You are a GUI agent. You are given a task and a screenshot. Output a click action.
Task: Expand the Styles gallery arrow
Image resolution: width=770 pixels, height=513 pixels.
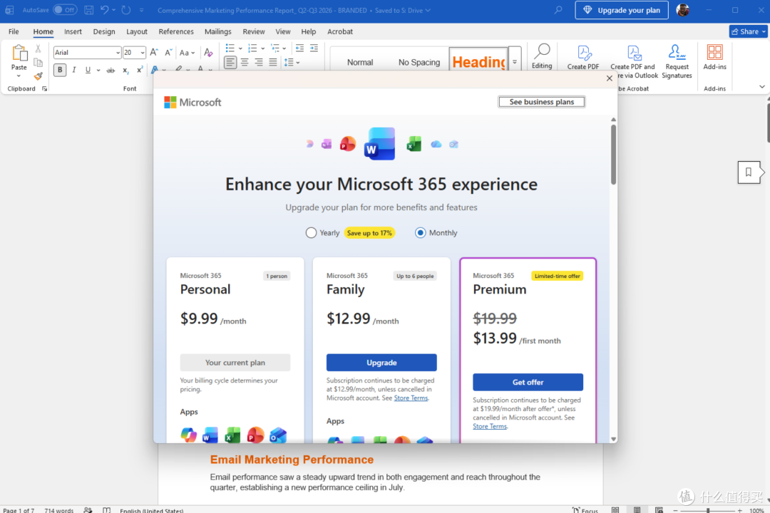click(515, 62)
